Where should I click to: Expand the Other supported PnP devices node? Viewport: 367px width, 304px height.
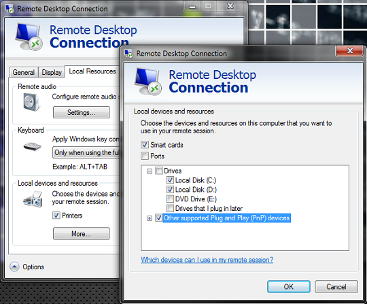coord(150,218)
